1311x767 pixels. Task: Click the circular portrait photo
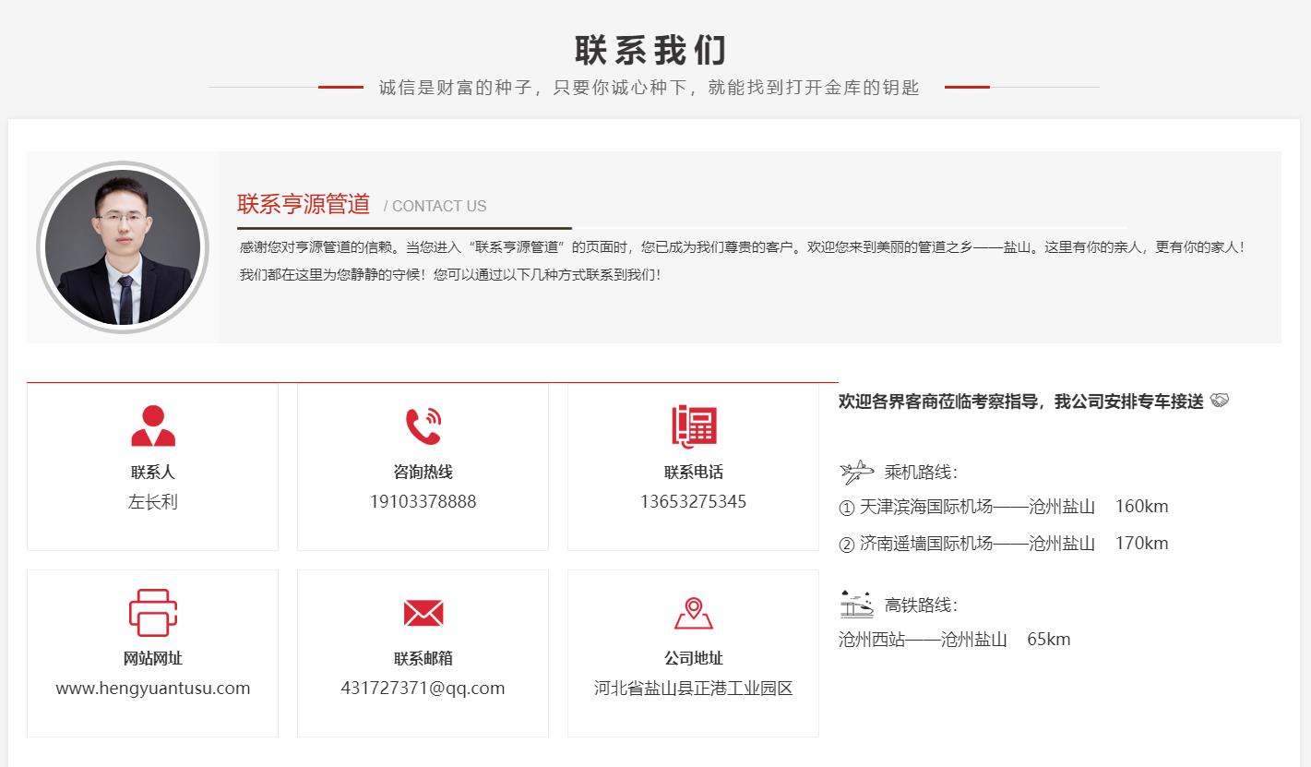(123, 247)
